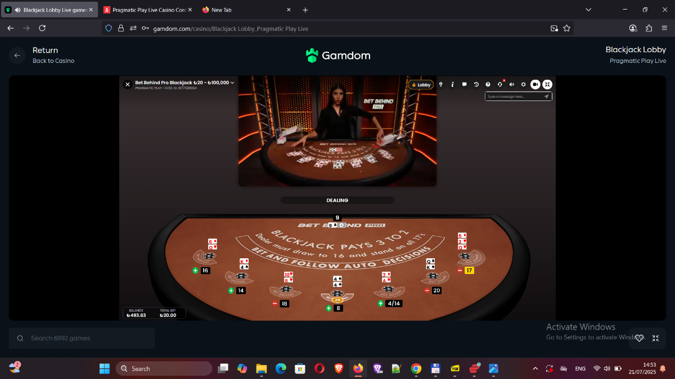Click green plus next to hand 16
This screenshot has height=379, width=675.
[196, 271]
